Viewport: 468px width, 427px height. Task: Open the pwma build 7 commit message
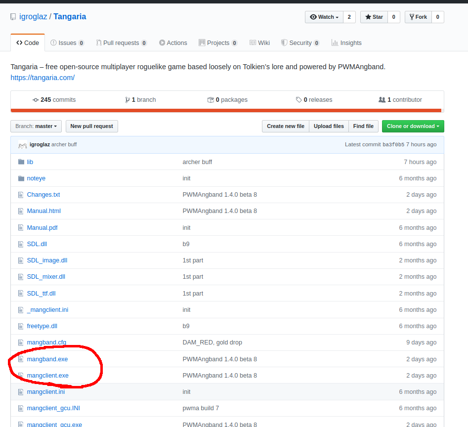(201, 408)
